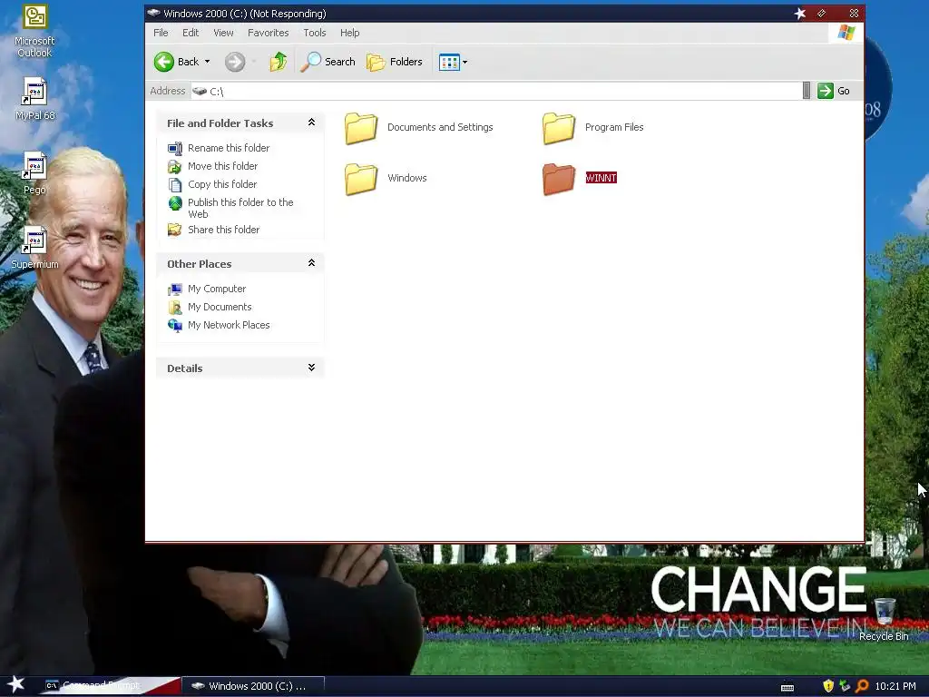The width and height of the screenshot is (929, 697).
Task: Collapse the Other Places section
Action: [311, 262]
